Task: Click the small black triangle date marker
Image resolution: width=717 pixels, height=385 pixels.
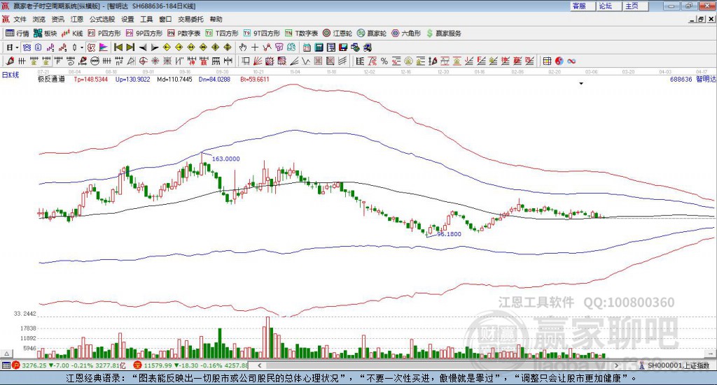Action: pyautogui.click(x=581, y=83)
